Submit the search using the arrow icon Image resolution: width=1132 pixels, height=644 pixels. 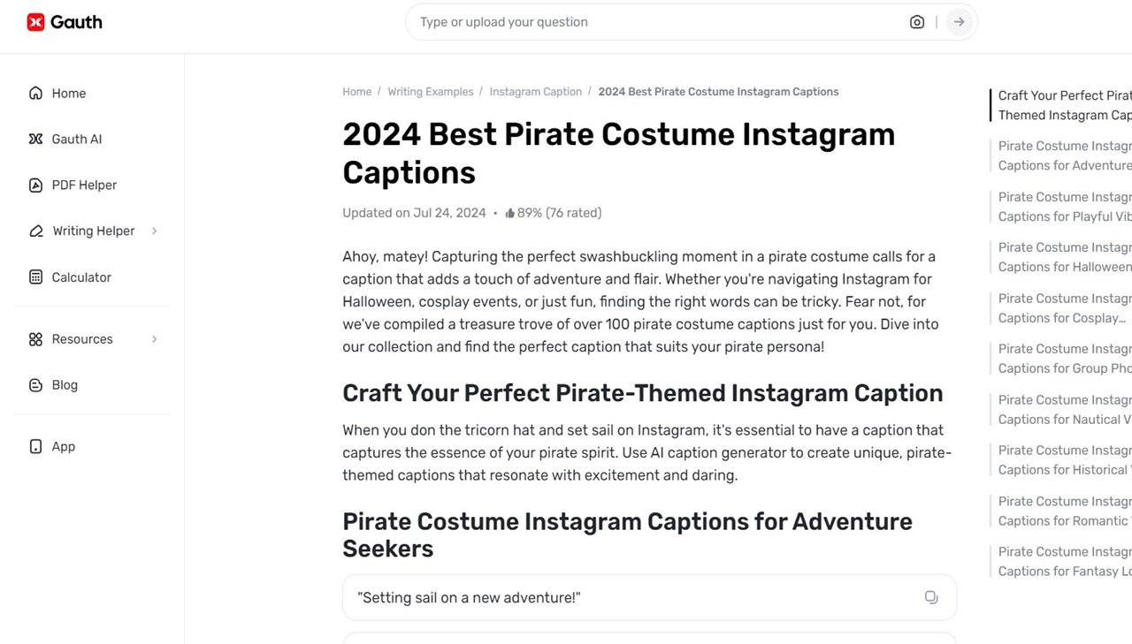pos(959,21)
